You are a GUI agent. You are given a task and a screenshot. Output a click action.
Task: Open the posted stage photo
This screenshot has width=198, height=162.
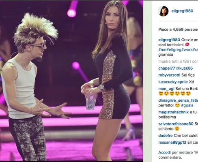click(x=71, y=81)
